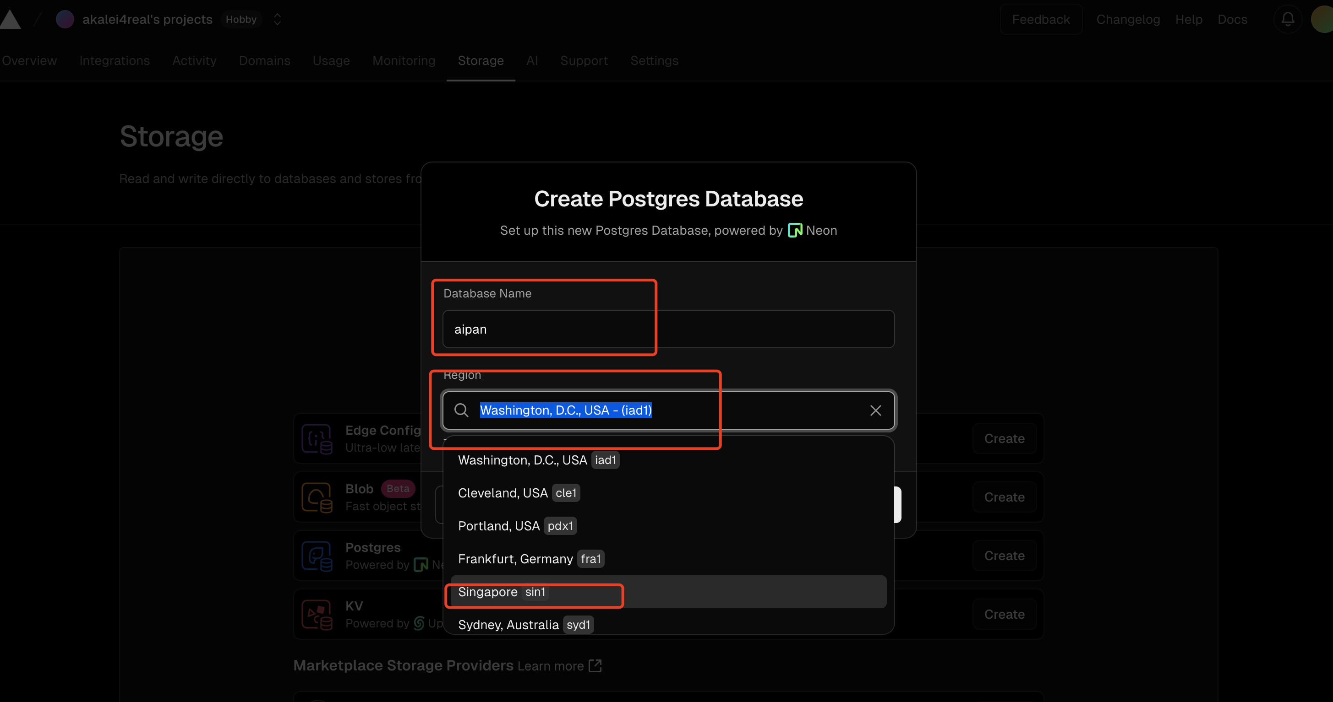Select Washington, D.C., USA iad1 region

click(x=668, y=459)
